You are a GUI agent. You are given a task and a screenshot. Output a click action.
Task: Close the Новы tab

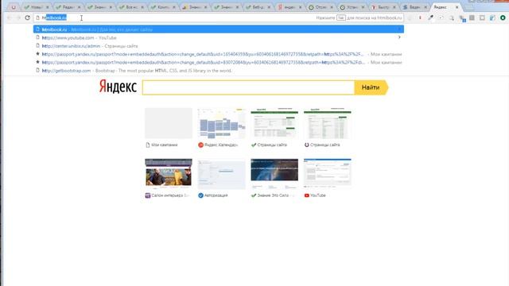click(48, 7)
